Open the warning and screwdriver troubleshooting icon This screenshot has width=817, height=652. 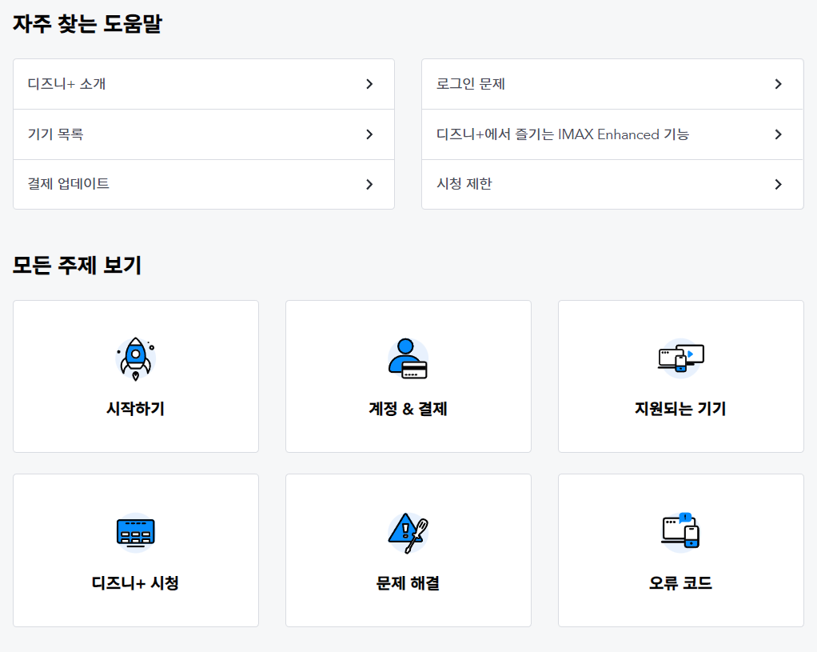[408, 533]
